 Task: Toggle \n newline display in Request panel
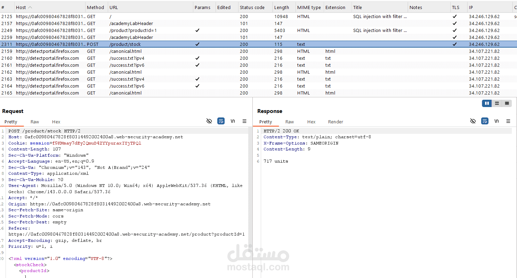click(x=233, y=121)
